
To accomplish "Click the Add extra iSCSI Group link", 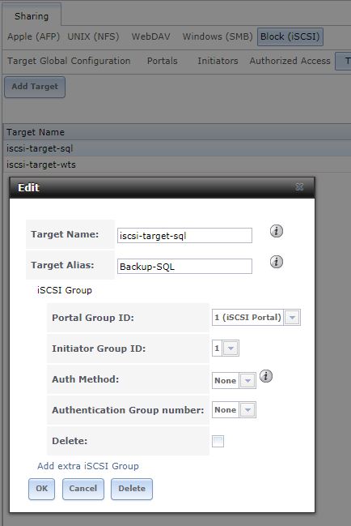I will 88,466.
